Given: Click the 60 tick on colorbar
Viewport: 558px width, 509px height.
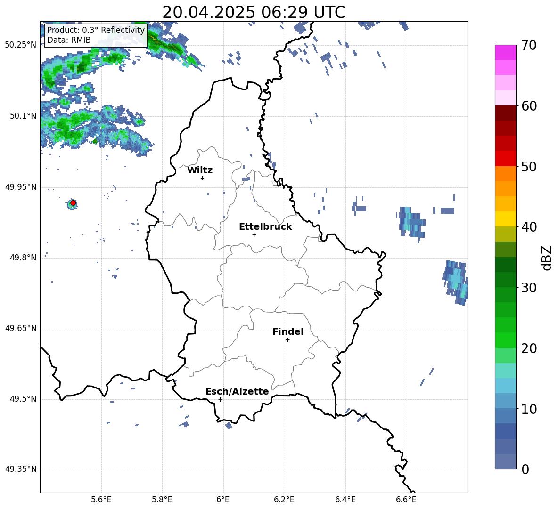Looking at the screenshot, I should 529,106.
